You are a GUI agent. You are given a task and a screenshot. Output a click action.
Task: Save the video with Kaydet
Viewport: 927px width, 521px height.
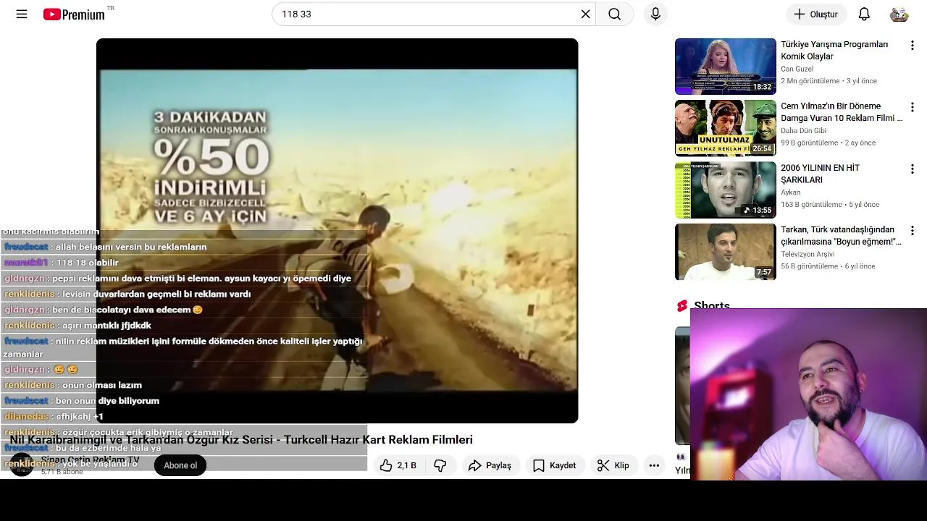[x=555, y=465]
